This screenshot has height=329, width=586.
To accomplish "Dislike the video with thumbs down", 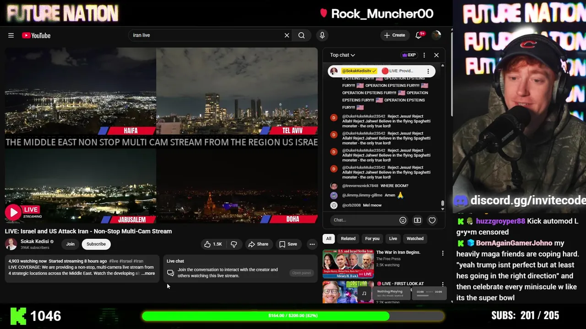I will point(234,244).
